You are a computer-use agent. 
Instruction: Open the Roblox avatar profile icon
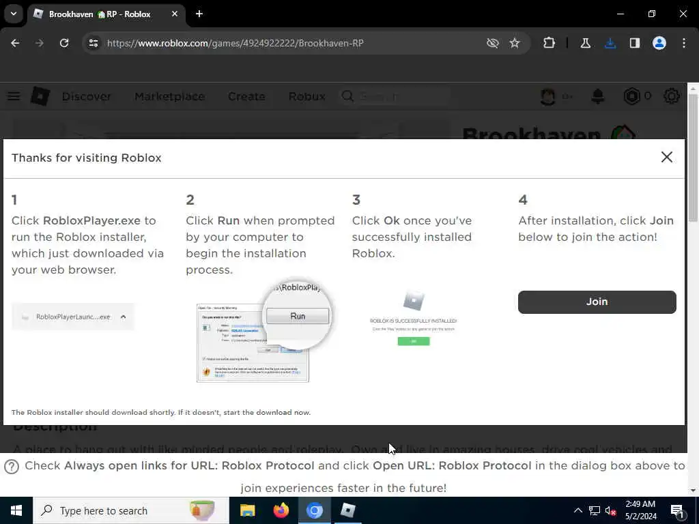[548, 96]
